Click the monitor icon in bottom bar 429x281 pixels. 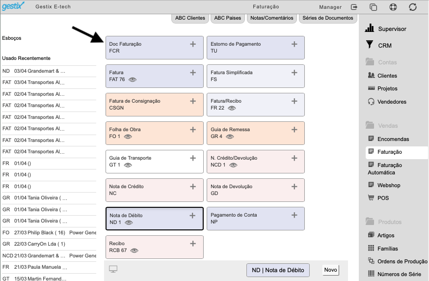pyautogui.click(x=113, y=269)
